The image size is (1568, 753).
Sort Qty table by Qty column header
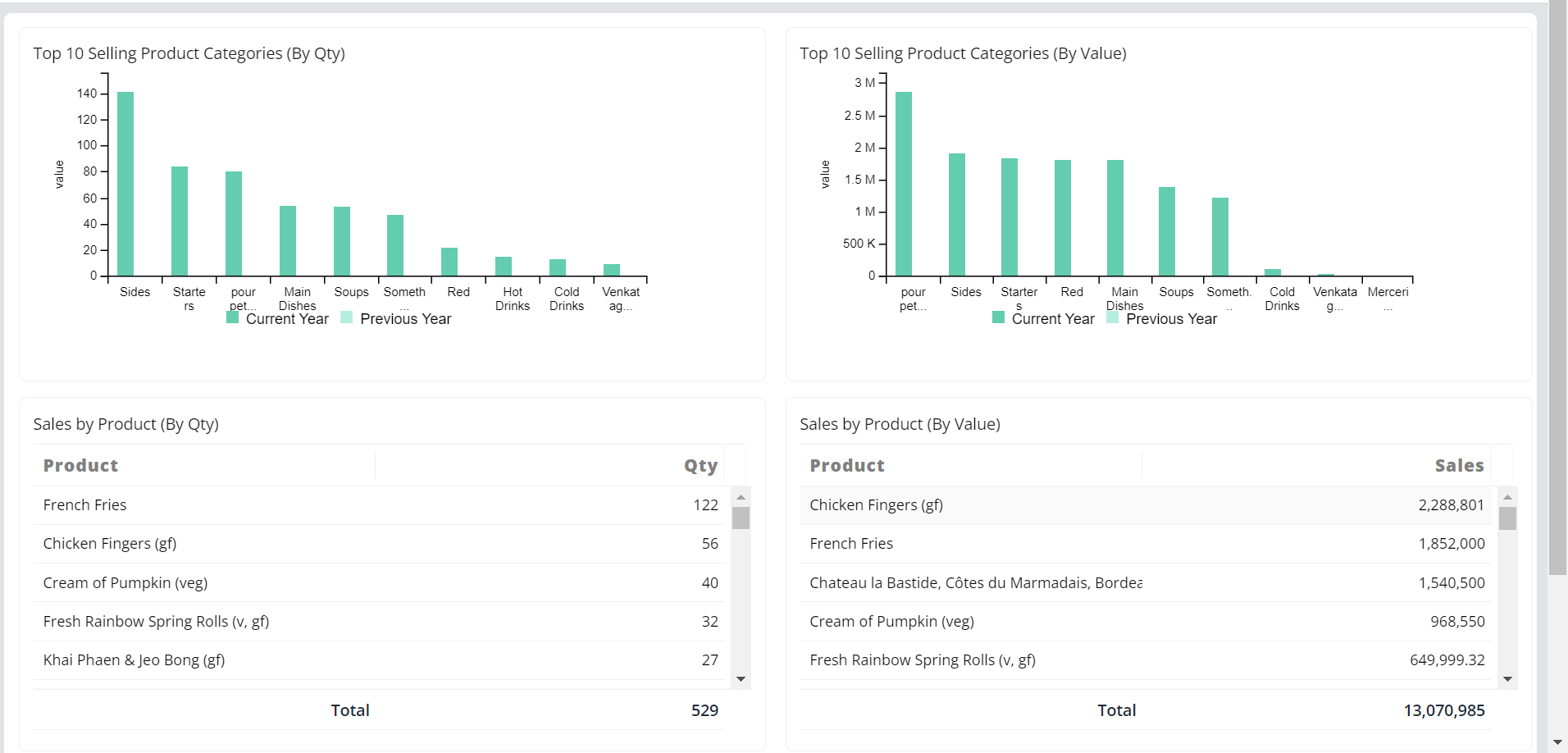pyautogui.click(x=700, y=465)
